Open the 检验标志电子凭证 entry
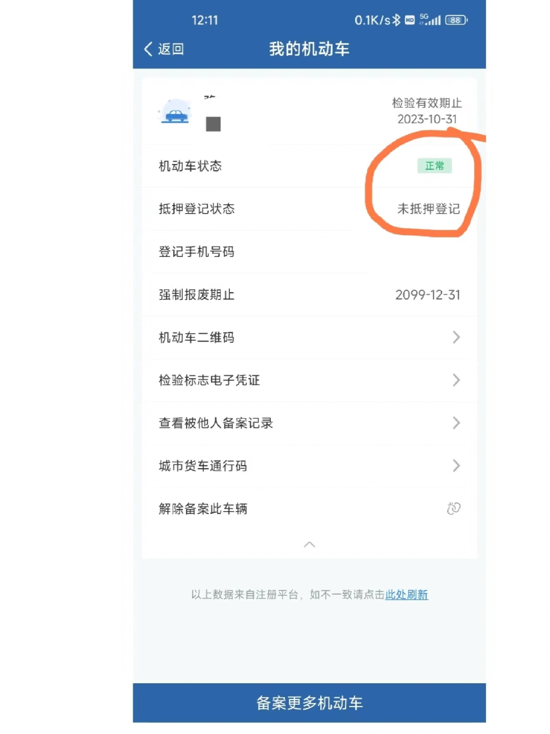Image resolution: width=550 pixels, height=734 pixels. tap(309, 380)
